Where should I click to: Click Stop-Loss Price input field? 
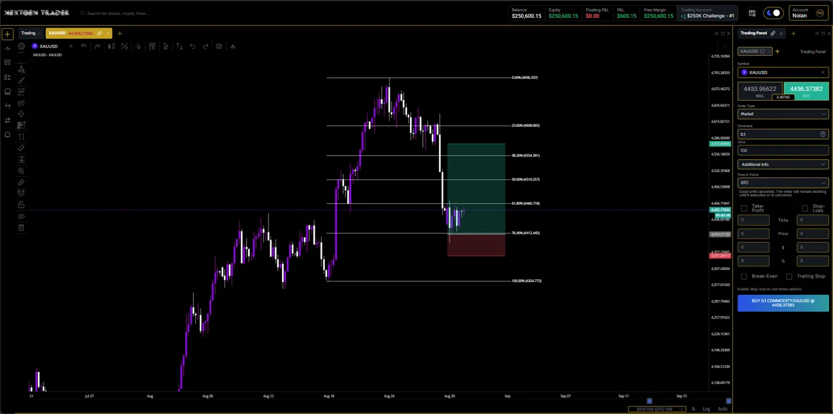point(812,234)
